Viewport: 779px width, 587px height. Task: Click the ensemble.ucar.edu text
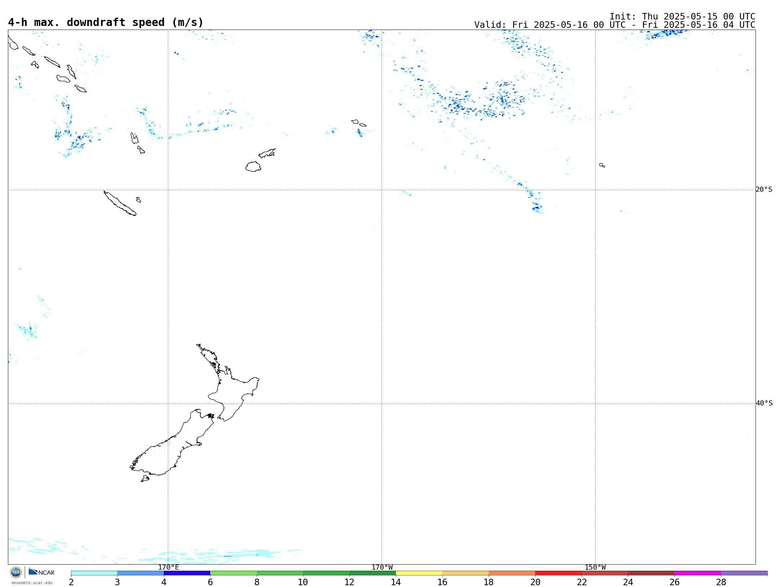pyautogui.click(x=32, y=583)
